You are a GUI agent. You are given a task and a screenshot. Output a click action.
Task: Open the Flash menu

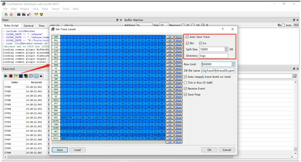point(45,9)
